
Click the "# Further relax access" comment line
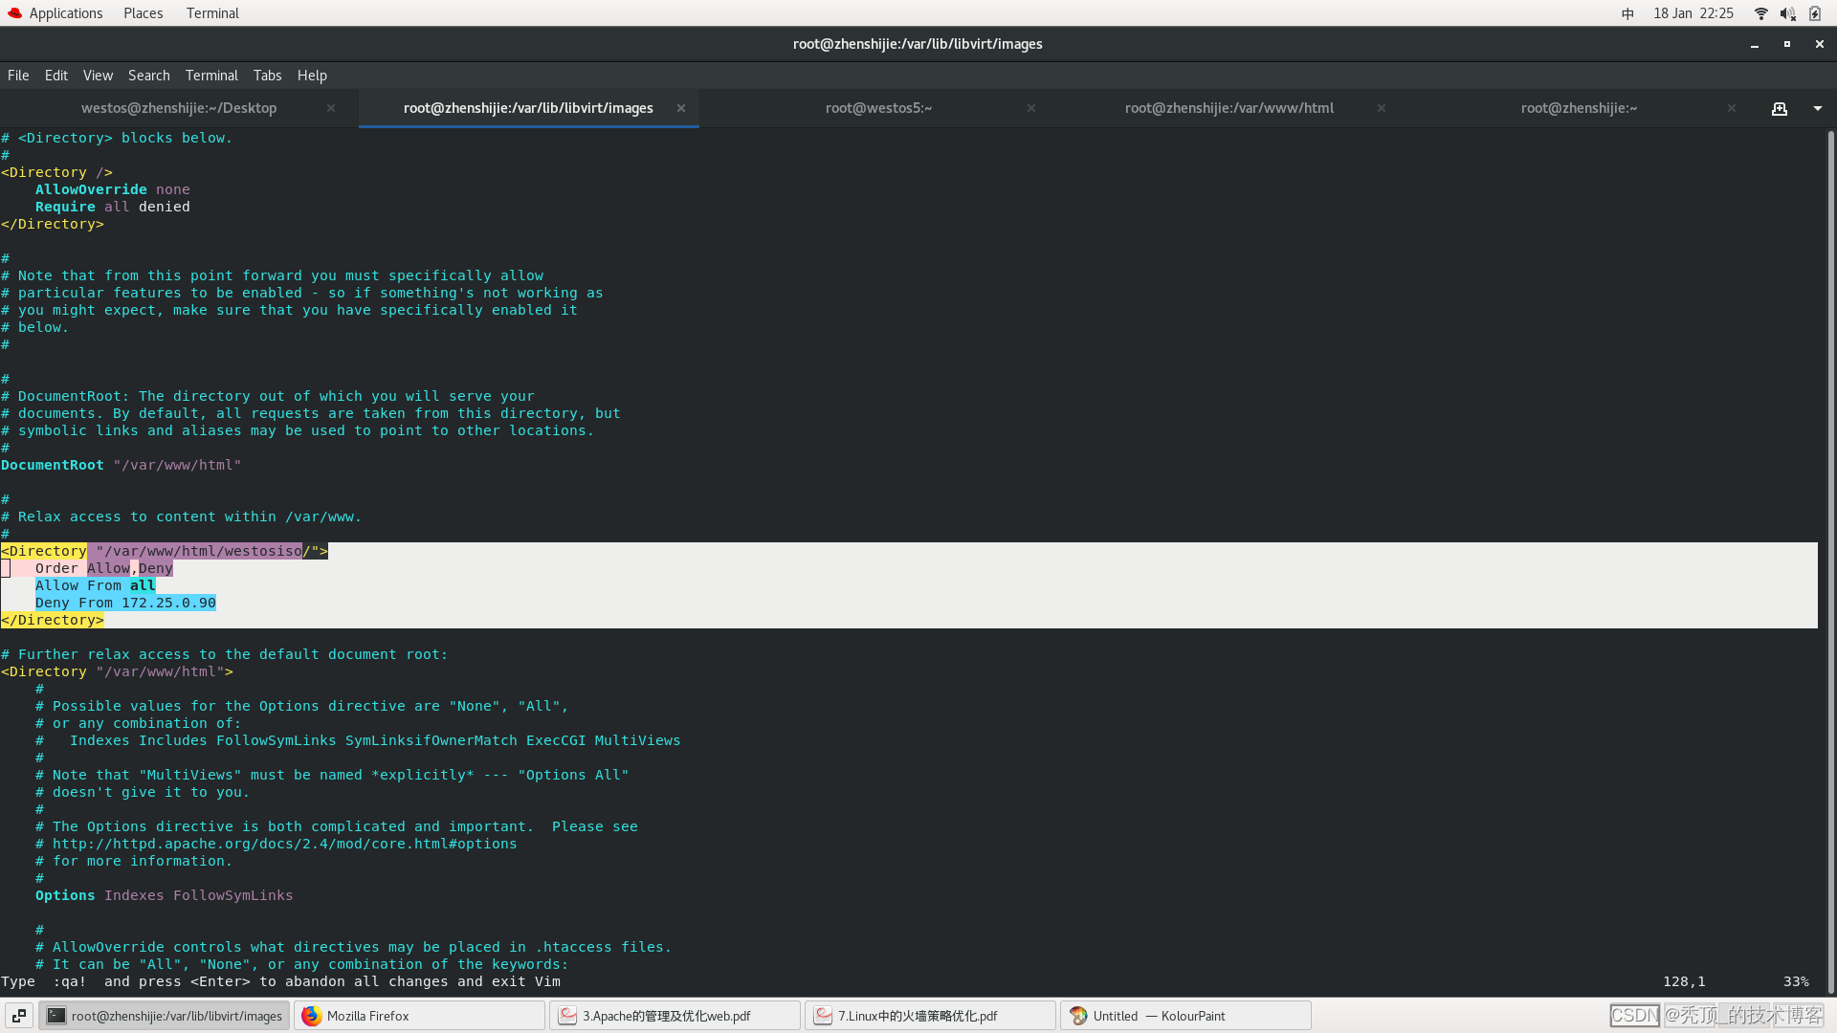[224, 654]
